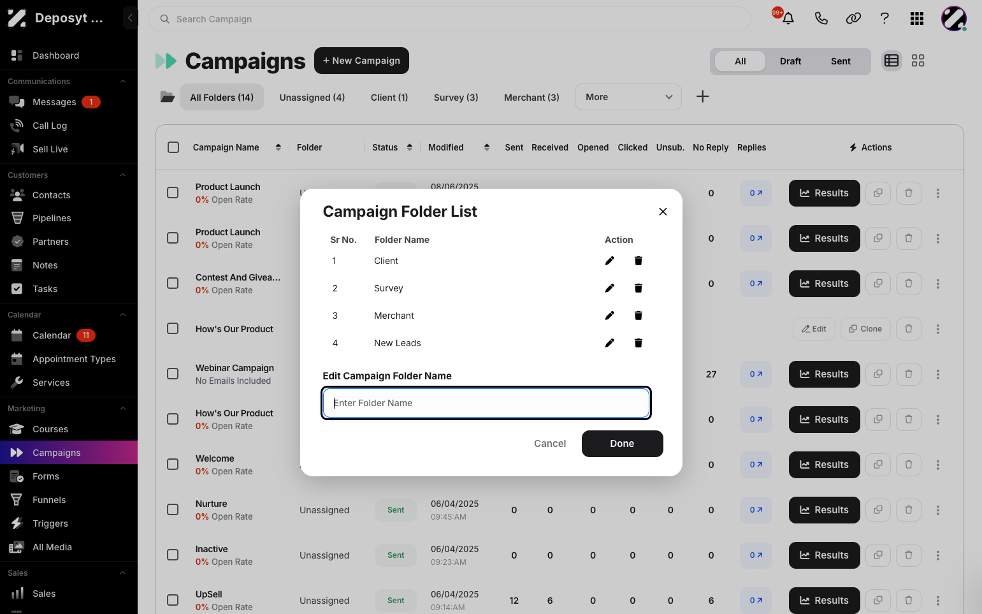Open the help question mark icon

pyautogui.click(x=885, y=18)
